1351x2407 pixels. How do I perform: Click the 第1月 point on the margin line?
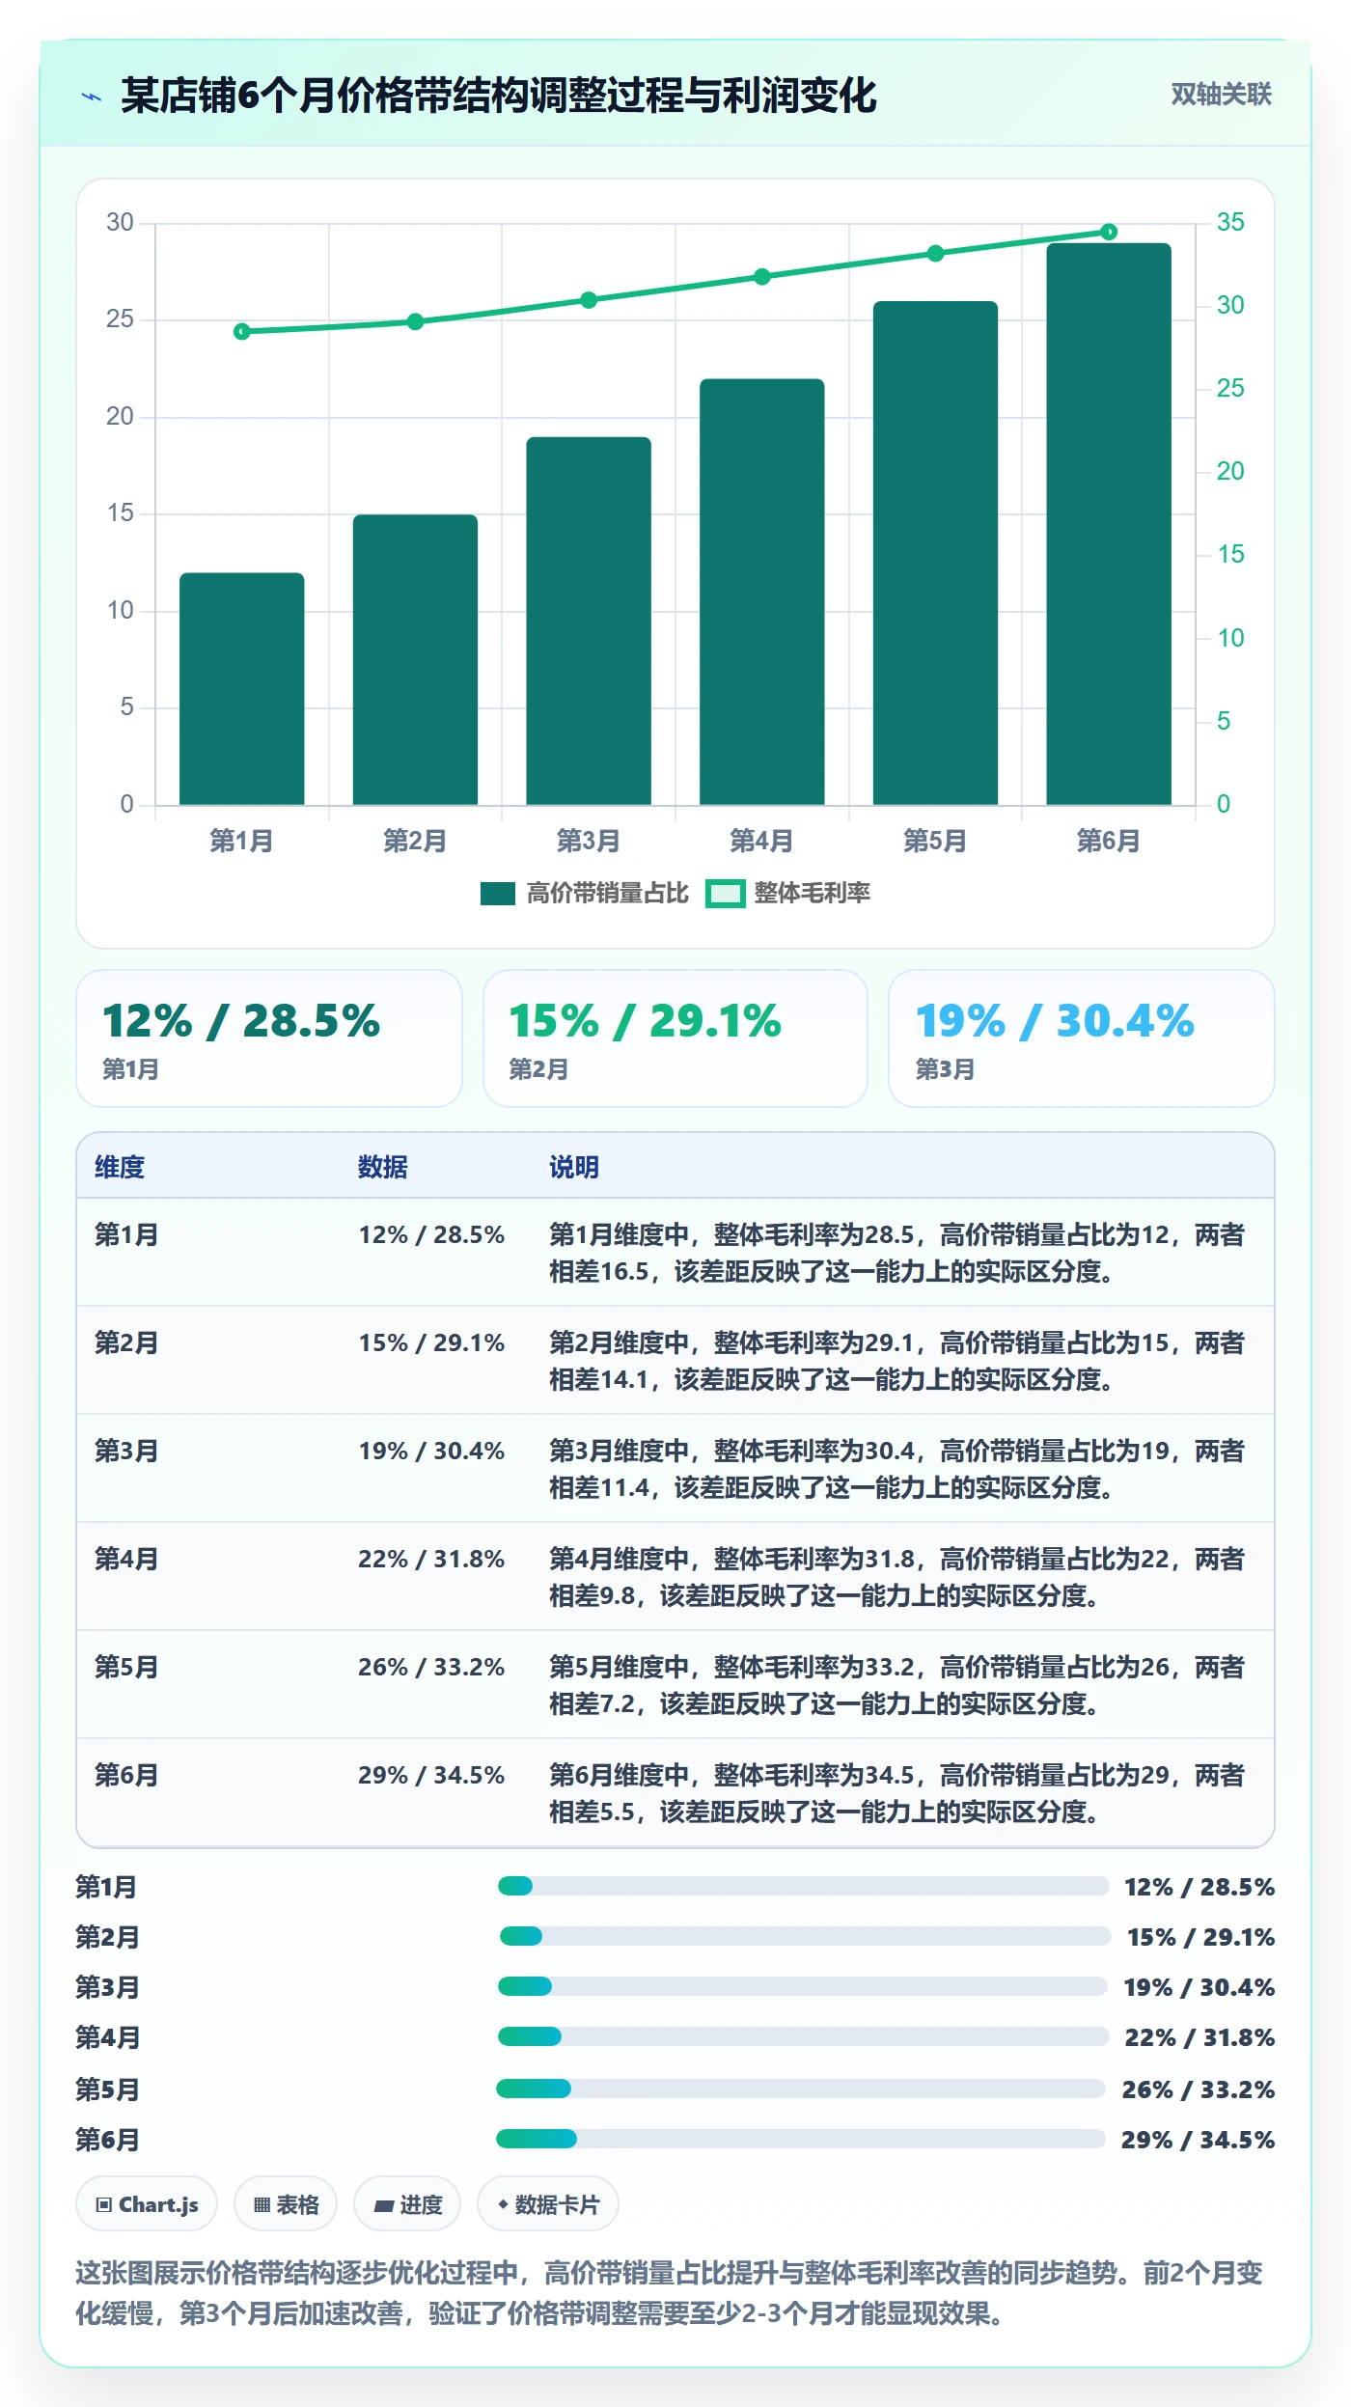tap(242, 332)
